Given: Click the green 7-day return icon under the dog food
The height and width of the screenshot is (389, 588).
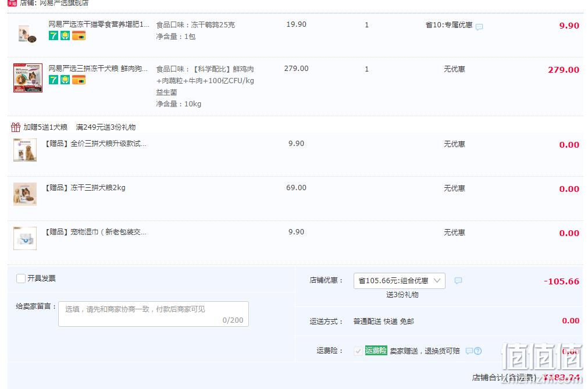Looking at the screenshot, I should click(54, 80).
